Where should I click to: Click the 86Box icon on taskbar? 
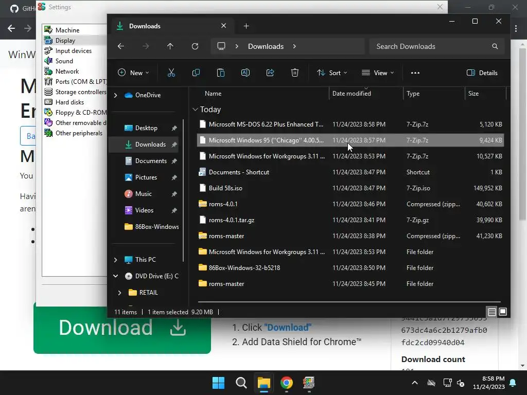point(309,383)
